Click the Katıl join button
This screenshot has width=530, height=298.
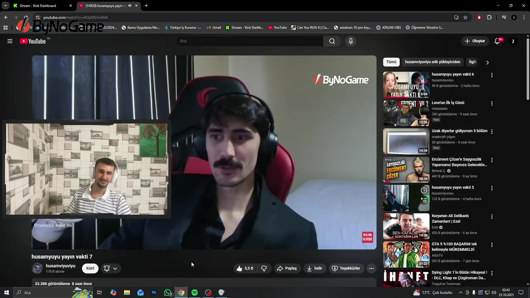click(x=90, y=268)
